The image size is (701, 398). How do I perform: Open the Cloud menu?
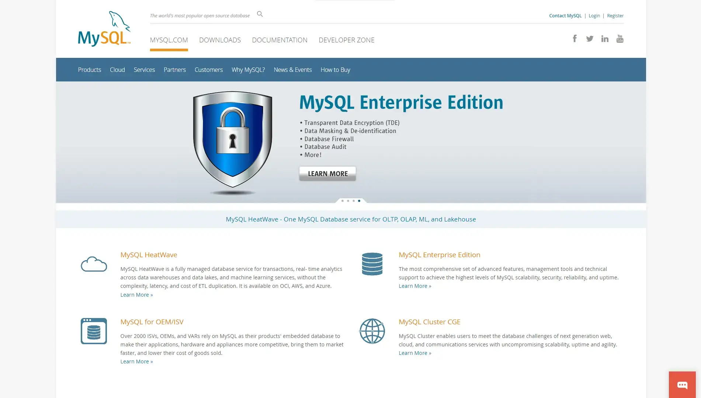[117, 70]
